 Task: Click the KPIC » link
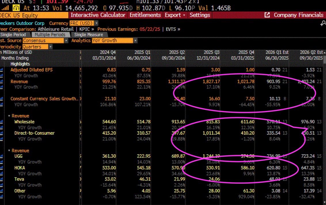(x=86, y=29)
